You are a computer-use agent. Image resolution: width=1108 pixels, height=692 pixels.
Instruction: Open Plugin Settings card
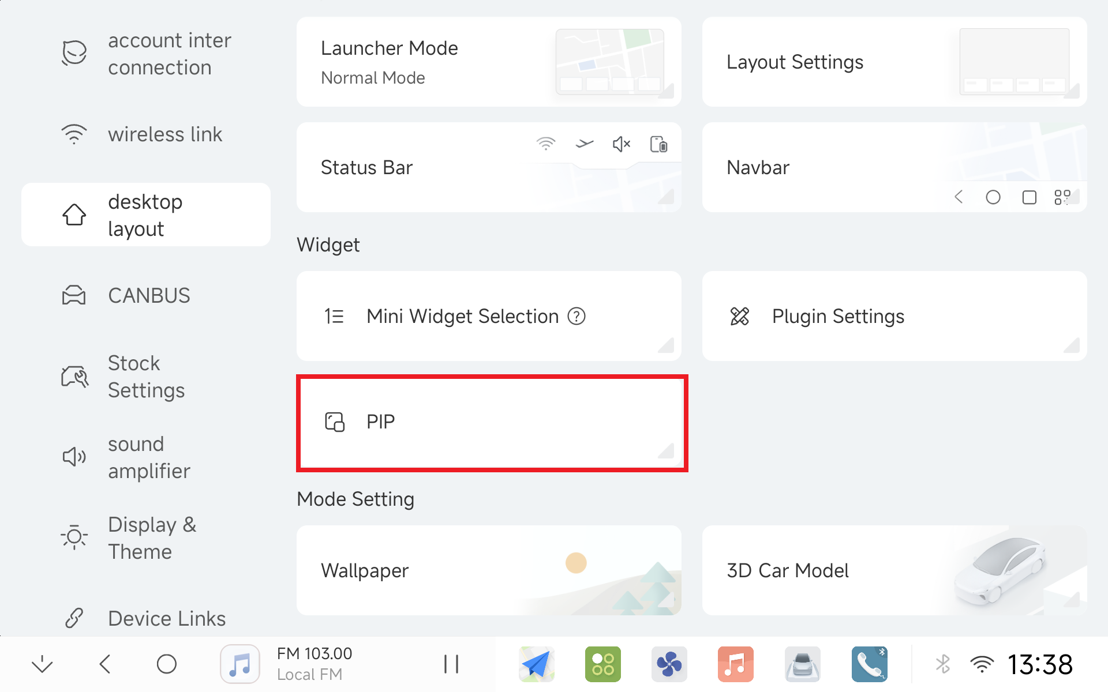pos(894,316)
